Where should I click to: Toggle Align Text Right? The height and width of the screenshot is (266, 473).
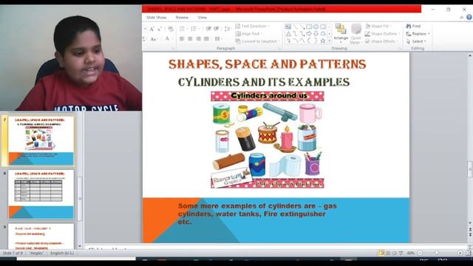point(198,39)
